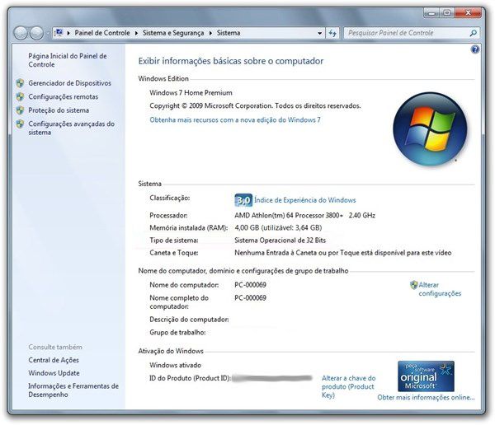
Task: Click the 3,0 experience rating badge
Action: [x=243, y=200]
